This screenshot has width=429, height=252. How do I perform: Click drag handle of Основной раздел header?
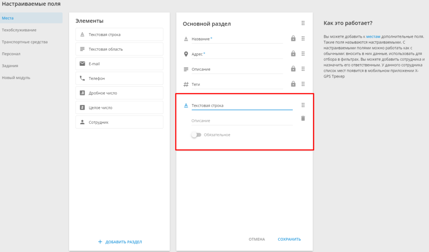pos(303,23)
